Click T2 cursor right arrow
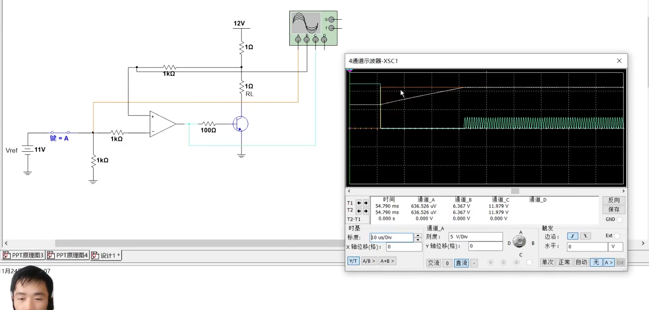 366,211
